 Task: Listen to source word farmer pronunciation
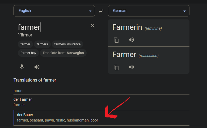(x=37, y=67)
